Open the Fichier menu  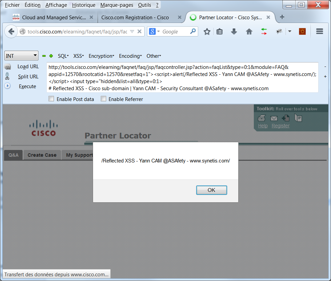coord(12,5)
